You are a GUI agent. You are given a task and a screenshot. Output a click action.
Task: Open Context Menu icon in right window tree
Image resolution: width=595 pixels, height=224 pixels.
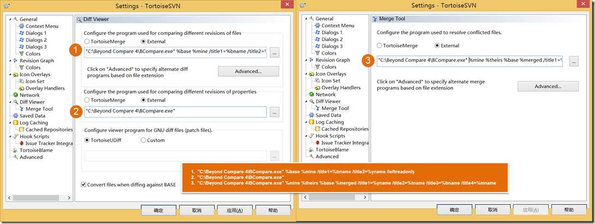(x=318, y=26)
